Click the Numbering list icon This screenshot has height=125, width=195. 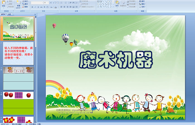[66, 3]
